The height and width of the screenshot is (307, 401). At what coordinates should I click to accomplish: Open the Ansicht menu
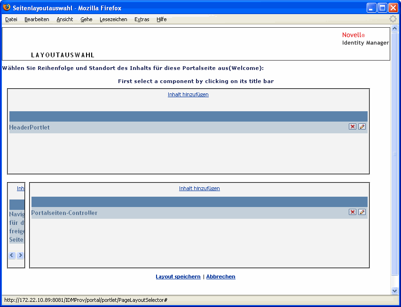65,19
